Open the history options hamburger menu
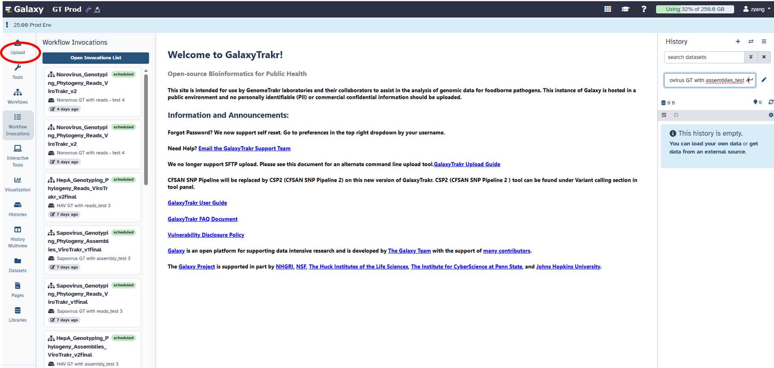The height and width of the screenshot is (368, 774). pos(764,42)
